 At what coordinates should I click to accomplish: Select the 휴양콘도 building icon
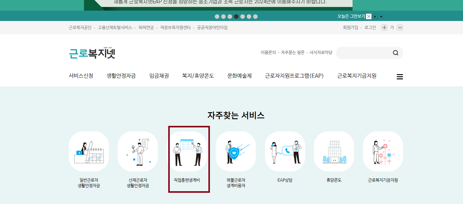334,151
